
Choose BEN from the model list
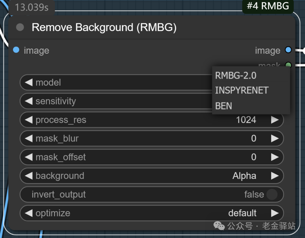coord(251,106)
